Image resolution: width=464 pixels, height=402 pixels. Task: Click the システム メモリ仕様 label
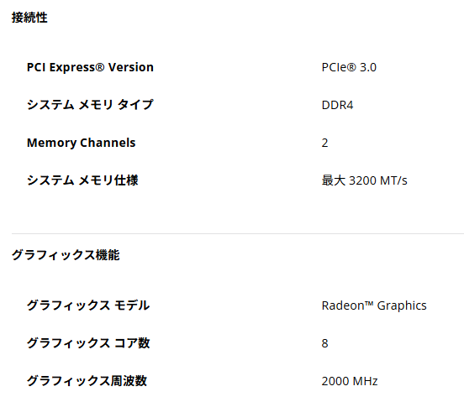point(82,180)
